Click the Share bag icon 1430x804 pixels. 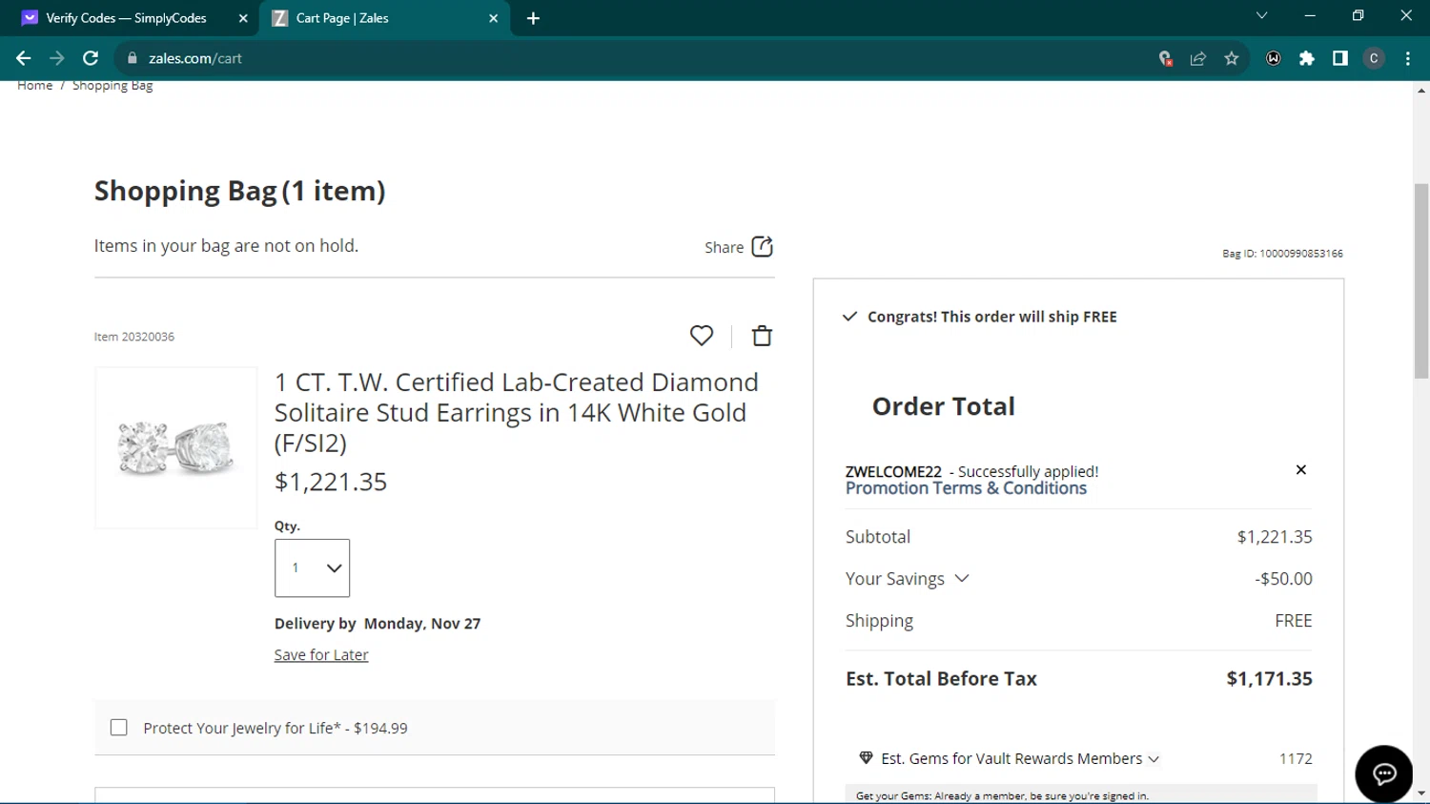[x=763, y=247]
